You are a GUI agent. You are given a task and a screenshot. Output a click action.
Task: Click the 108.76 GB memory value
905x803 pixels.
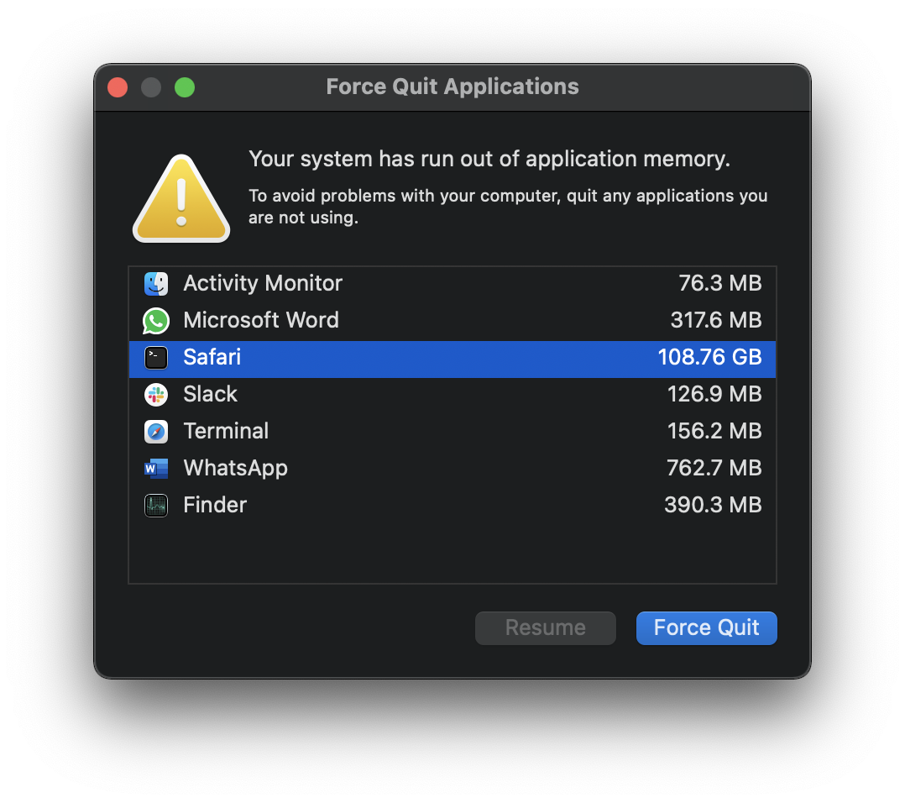tap(709, 357)
